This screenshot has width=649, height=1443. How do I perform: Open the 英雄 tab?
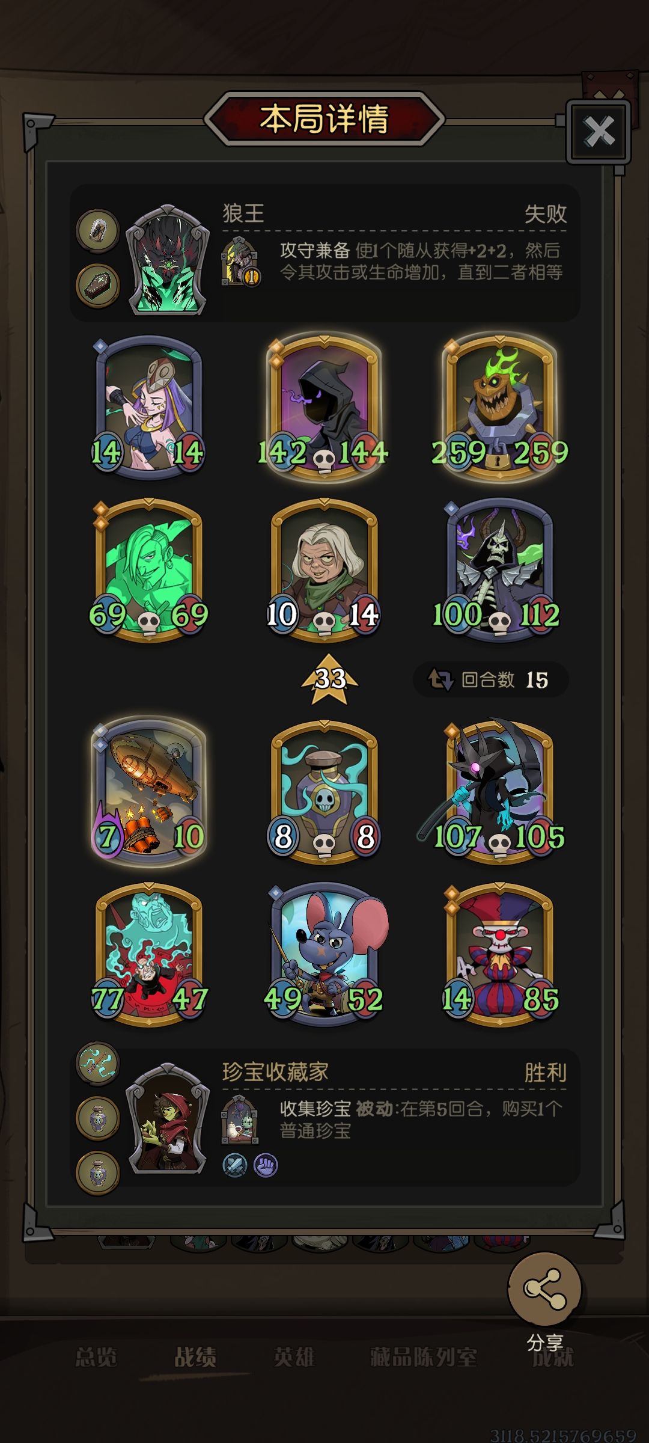click(294, 1357)
